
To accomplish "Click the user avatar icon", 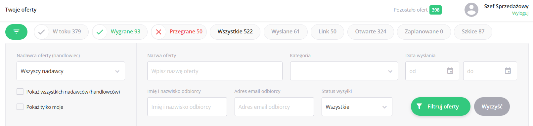I will (471, 10).
